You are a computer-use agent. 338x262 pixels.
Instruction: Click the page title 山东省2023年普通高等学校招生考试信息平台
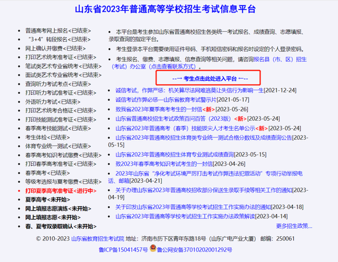[x=165, y=9]
